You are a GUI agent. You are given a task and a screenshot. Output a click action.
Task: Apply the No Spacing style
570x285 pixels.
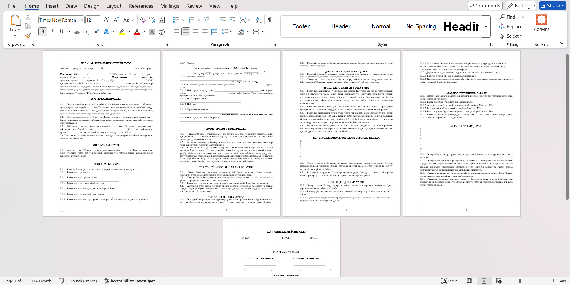(x=421, y=26)
